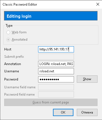Click the Username label text
This screenshot has width=102, height=120.
click(x=11, y=71)
